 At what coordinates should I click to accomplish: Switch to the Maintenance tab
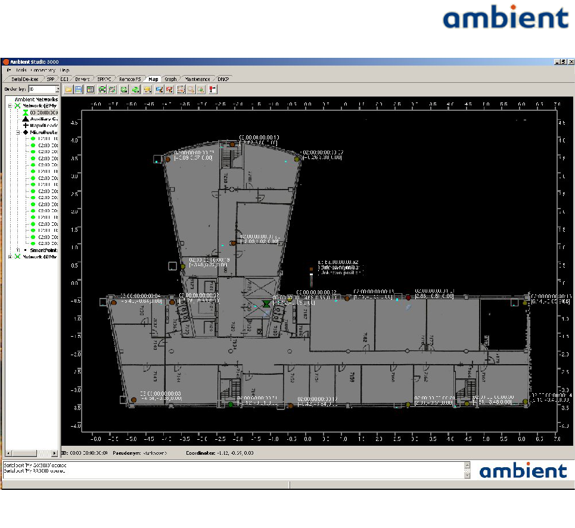(x=197, y=79)
